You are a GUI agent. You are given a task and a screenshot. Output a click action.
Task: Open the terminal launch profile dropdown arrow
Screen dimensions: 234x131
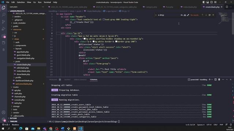(x=212, y=80)
